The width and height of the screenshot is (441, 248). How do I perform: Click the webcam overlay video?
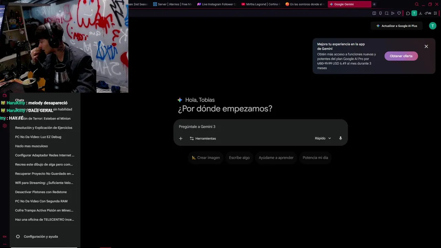[x=64, y=46]
